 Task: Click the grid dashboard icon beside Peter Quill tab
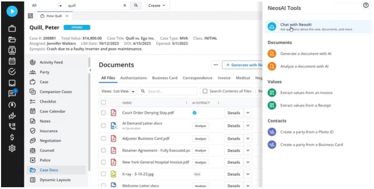(x=31, y=16)
